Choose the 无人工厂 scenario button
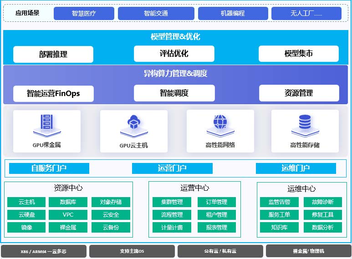 coord(306,14)
